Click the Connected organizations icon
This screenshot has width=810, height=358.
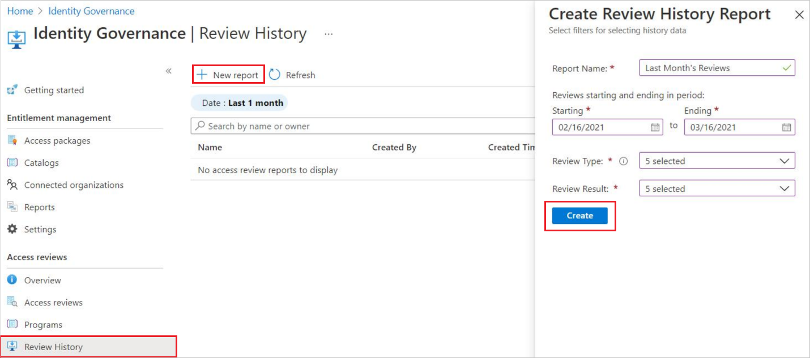(15, 184)
